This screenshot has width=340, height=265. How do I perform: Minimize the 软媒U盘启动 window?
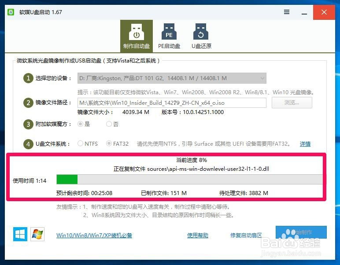[x=304, y=14]
